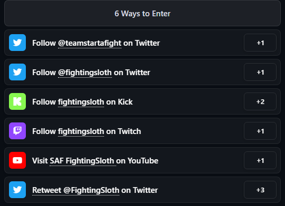Click the green Kick logo icon
Screen dimensions: 285x206
[x=17, y=101]
